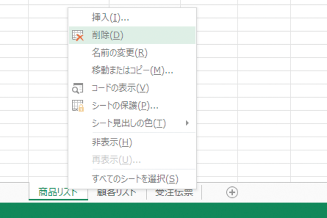Viewport: 327px width, 218px height.
Task: Click the view code magnifier icon
Action: [77, 88]
